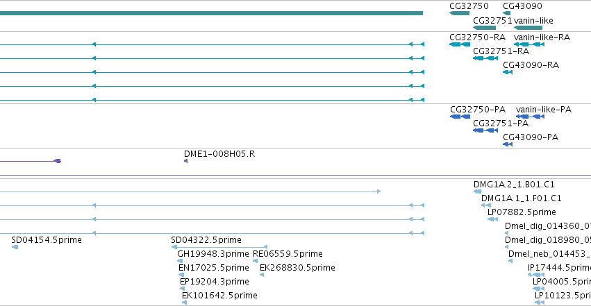Click the CG32750 gene label
This screenshot has height=306, width=591.
coord(469,6)
